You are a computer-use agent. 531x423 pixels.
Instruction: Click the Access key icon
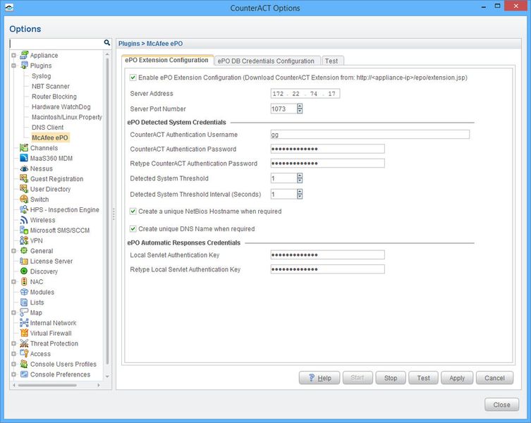[x=24, y=354]
